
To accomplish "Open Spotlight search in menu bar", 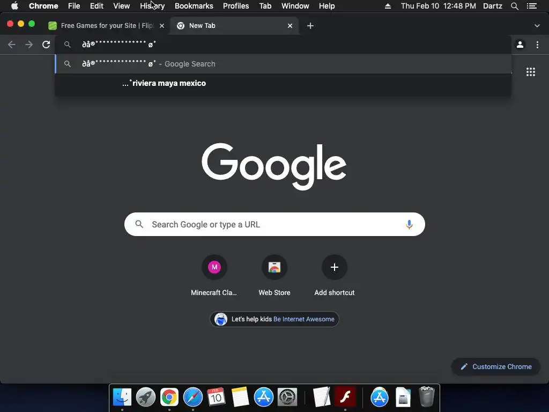I will click(x=514, y=6).
